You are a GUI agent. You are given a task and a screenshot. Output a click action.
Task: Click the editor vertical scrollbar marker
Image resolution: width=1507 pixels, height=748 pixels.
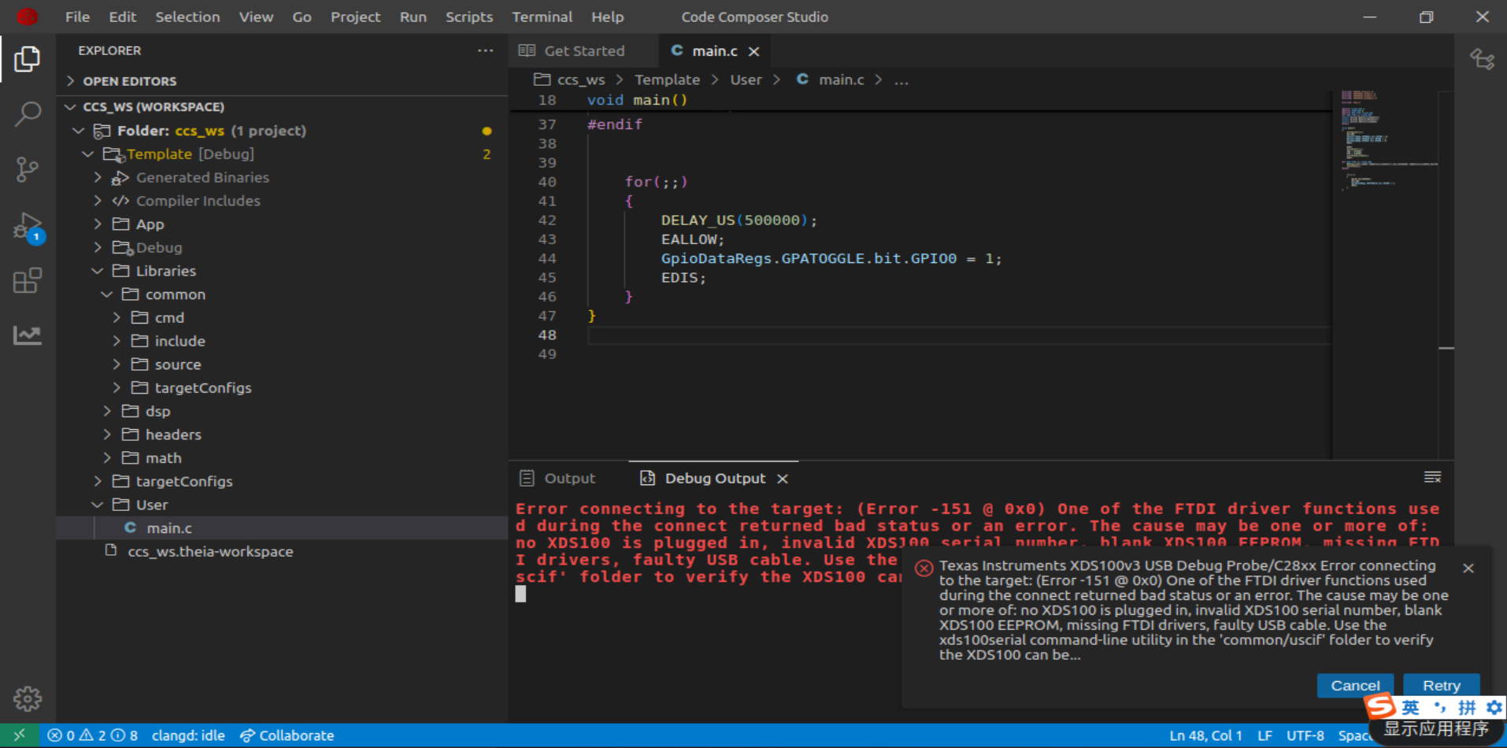(1446, 347)
